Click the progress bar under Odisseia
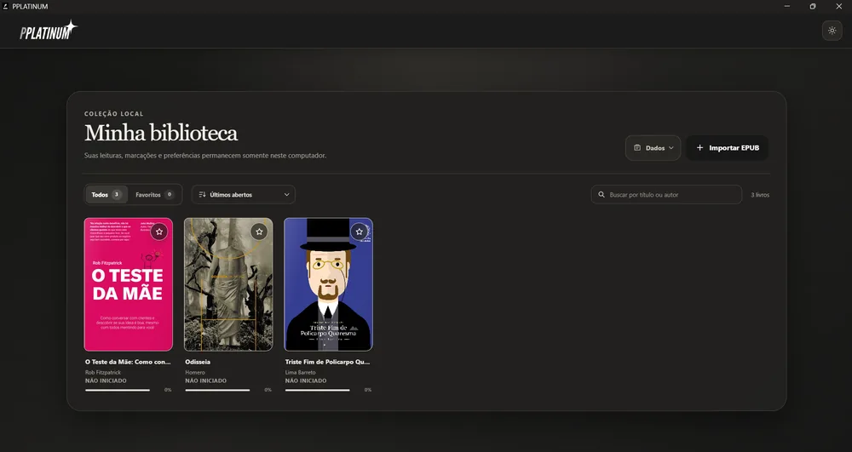 (x=217, y=390)
